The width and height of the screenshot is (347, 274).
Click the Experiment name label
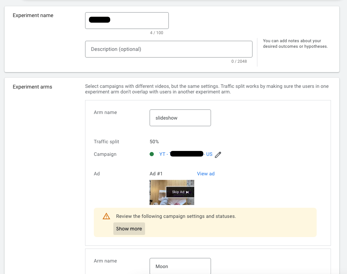[x=33, y=15]
